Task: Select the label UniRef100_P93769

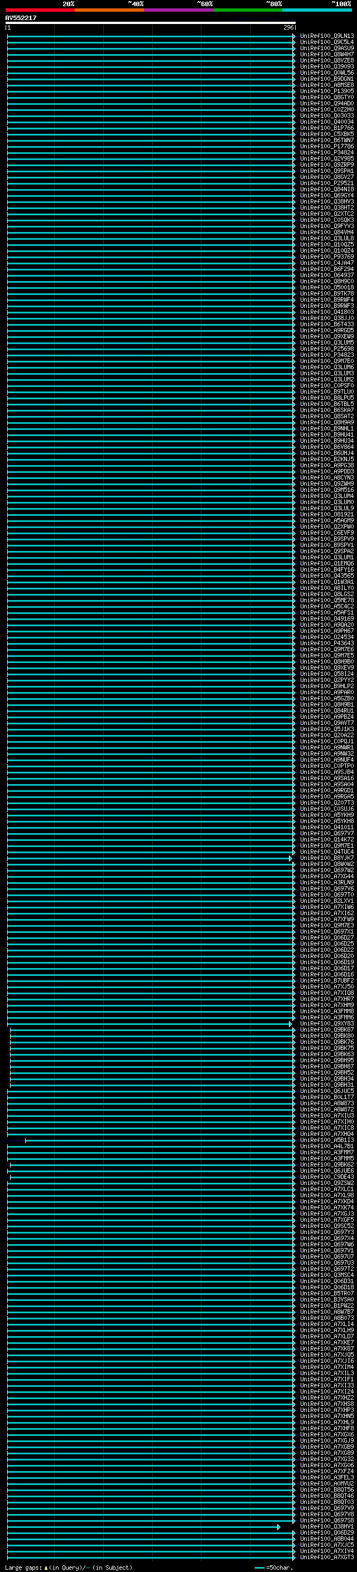Action: [x=327, y=257]
